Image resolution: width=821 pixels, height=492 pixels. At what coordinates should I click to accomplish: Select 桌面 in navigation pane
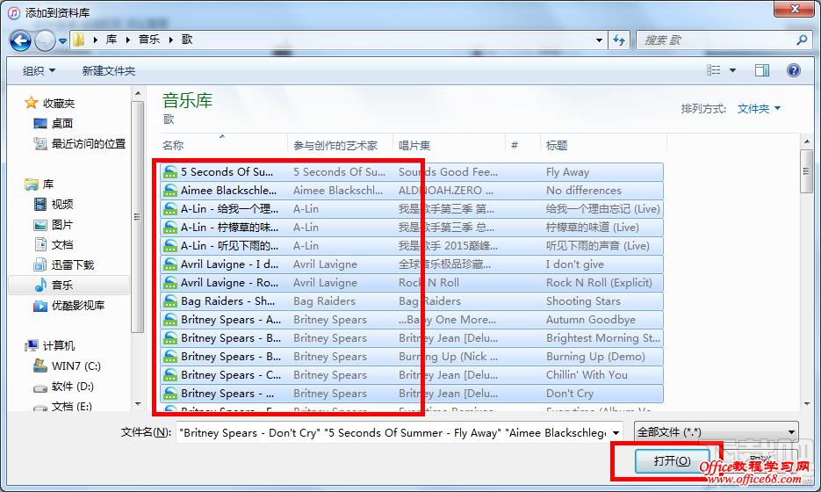pyautogui.click(x=61, y=124)
